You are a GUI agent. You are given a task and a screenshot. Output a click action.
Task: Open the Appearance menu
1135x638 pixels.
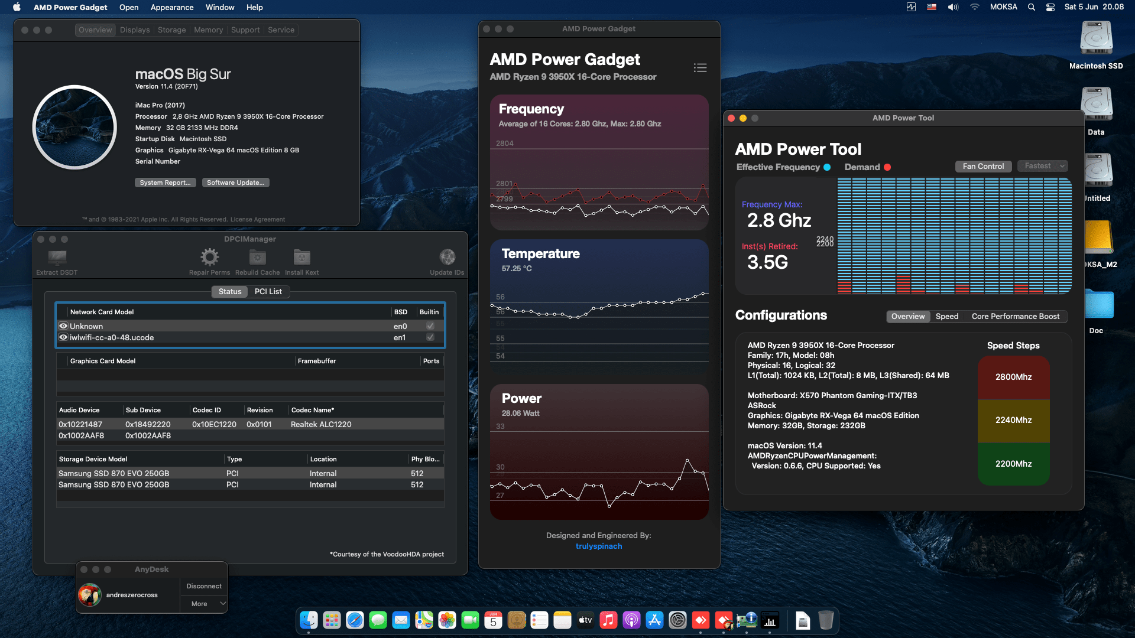tap(172, 7)
